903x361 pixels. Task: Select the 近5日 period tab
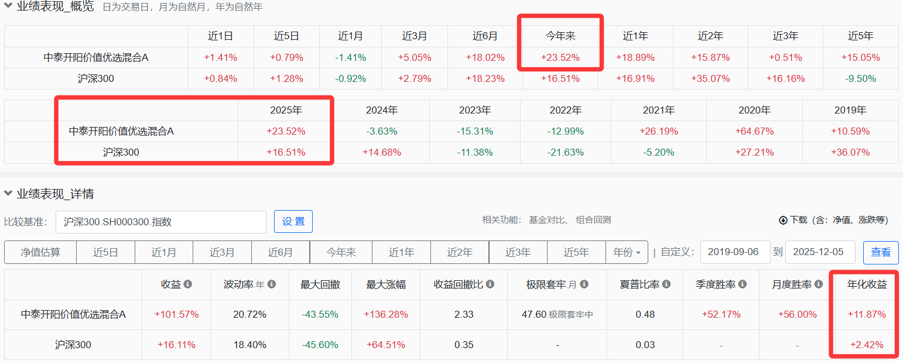pos(106,252)
